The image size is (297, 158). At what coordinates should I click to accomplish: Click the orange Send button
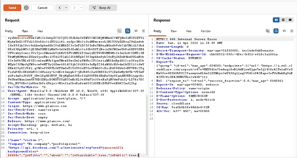(x=12, y=8)
